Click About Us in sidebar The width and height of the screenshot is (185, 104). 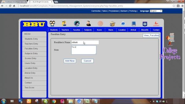(x=29, y=78)
